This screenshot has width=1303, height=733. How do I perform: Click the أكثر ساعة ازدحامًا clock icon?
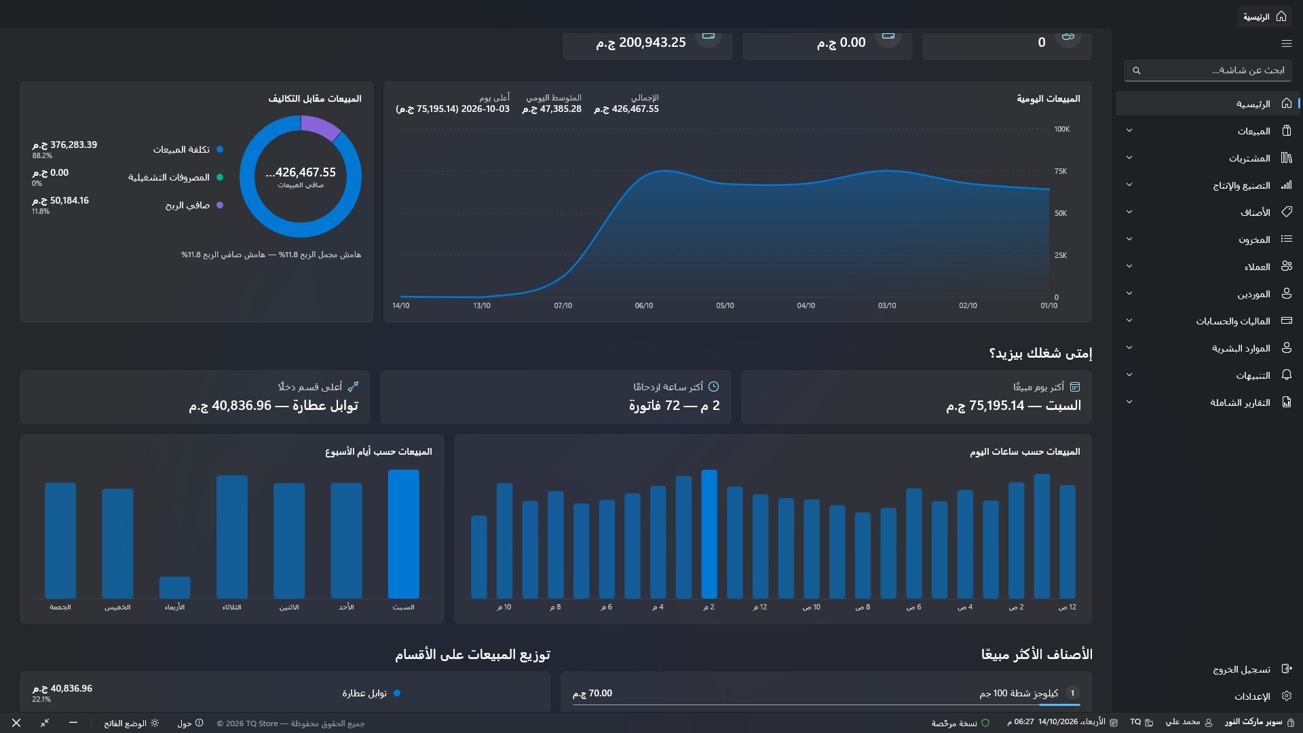(x=713, y=387)
